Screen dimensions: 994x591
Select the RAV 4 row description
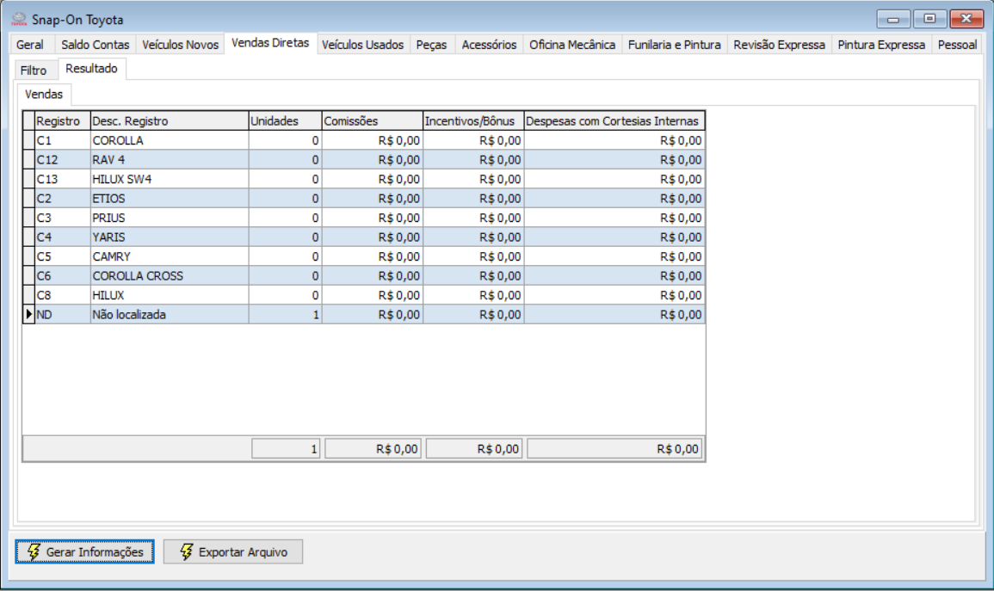click(170, 160)
